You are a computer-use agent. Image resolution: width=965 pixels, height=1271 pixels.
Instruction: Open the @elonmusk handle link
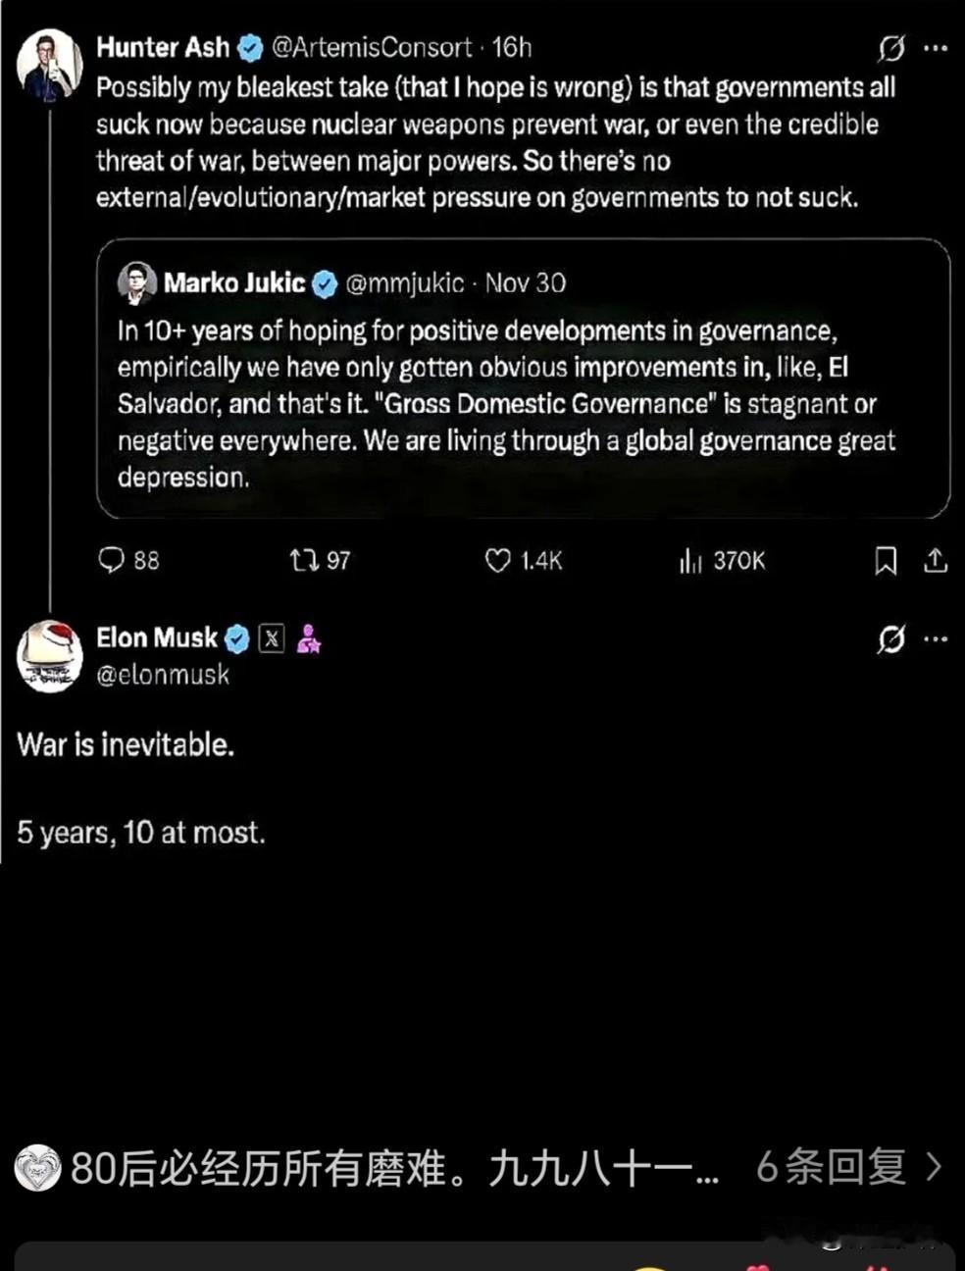(x=163, y=675)
